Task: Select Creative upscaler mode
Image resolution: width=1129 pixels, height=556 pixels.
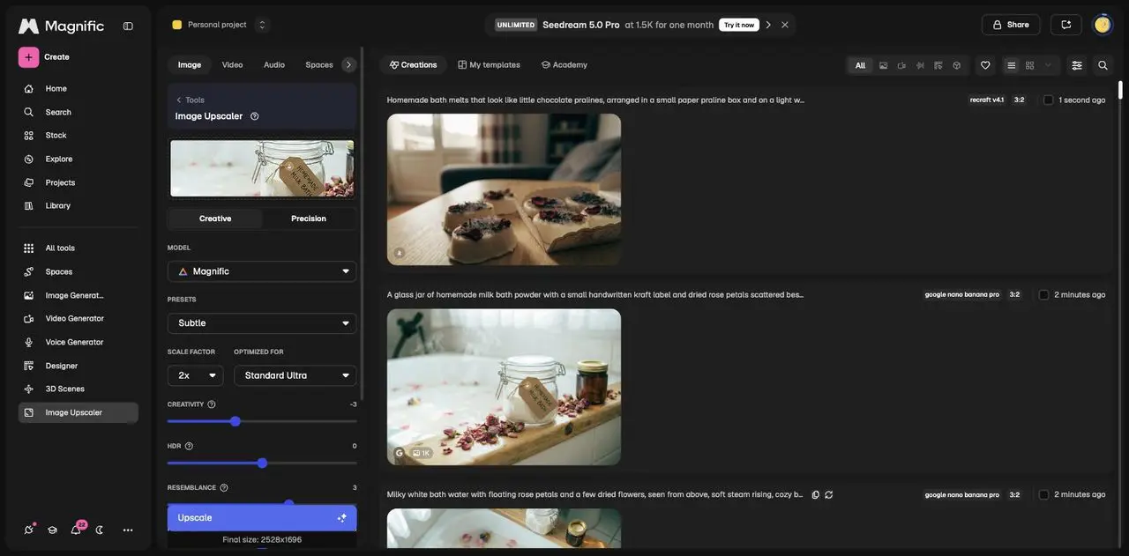Action: tap(215, 219)
